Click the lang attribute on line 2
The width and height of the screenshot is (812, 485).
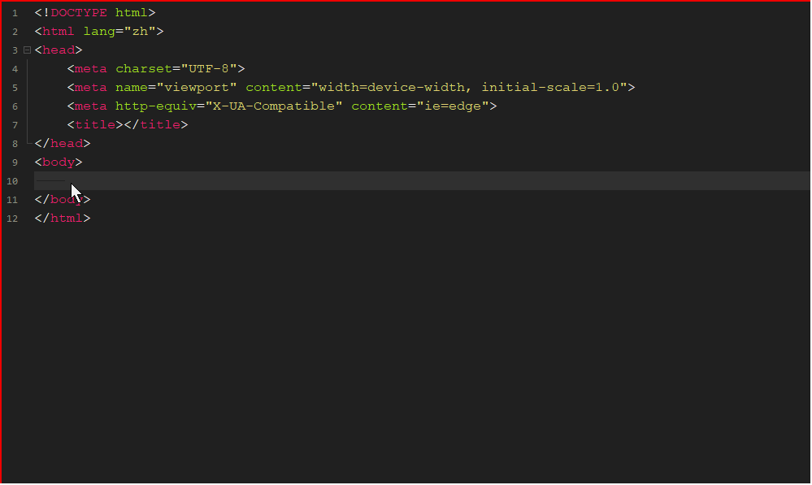pos(99,31)
